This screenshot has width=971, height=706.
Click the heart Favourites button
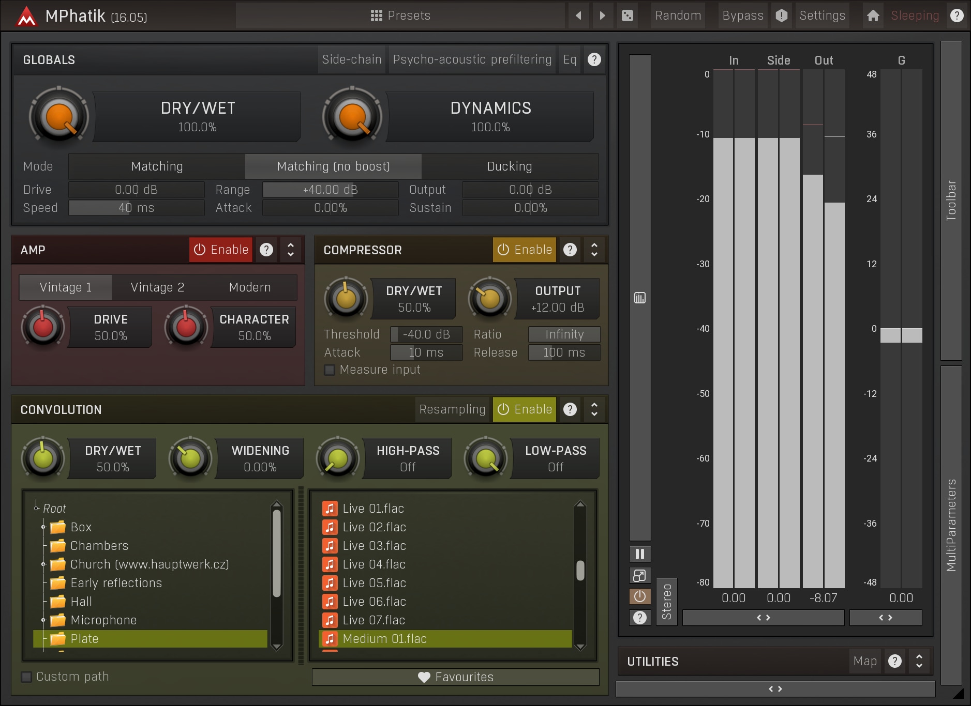click(x=455, y=677)
